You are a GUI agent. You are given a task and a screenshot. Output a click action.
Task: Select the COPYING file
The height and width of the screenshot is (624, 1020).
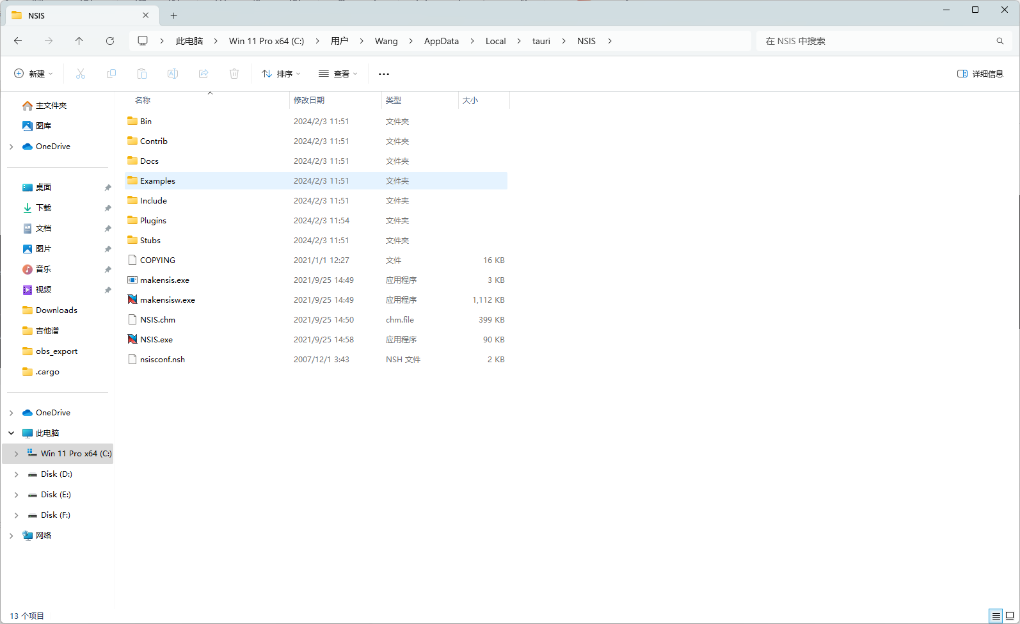[x=157, y=260]
